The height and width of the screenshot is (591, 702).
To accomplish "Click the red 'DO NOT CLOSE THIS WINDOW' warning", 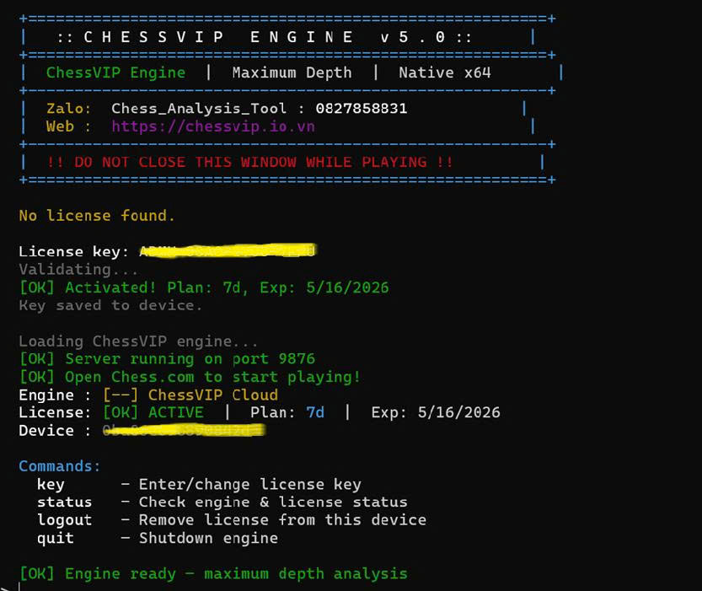I will point(249,162).
